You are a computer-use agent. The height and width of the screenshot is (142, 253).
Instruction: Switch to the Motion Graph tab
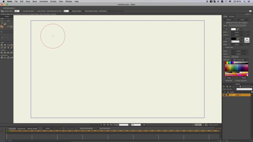[x=32, y=129]
